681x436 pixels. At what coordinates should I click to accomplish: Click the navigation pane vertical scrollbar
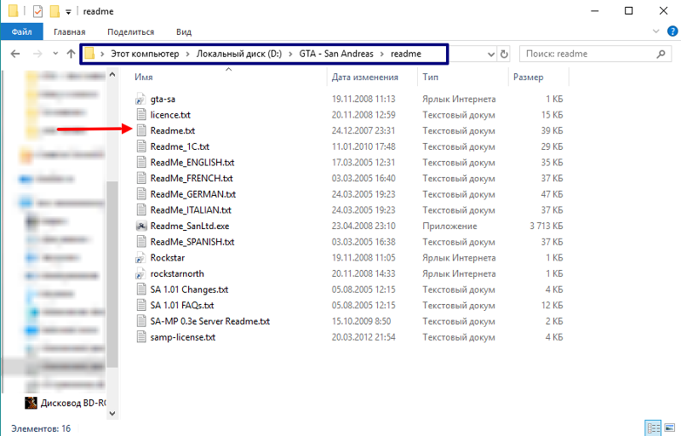pos(112,255)
